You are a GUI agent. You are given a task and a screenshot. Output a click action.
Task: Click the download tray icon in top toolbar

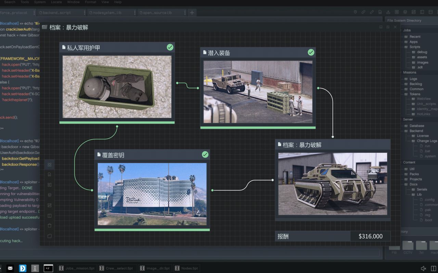(x=388, y=12)
